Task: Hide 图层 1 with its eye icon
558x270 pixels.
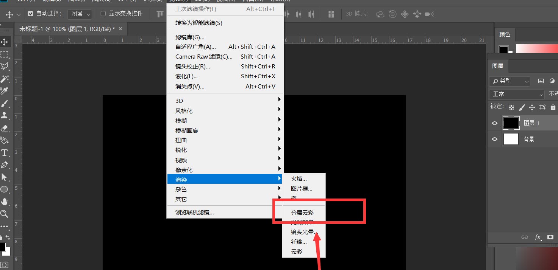Action: [494, 123]
